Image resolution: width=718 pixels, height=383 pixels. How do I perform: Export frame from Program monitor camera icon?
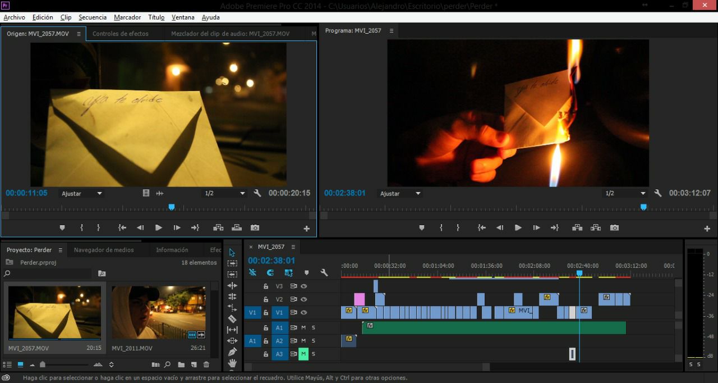click(x=614, y=227)
